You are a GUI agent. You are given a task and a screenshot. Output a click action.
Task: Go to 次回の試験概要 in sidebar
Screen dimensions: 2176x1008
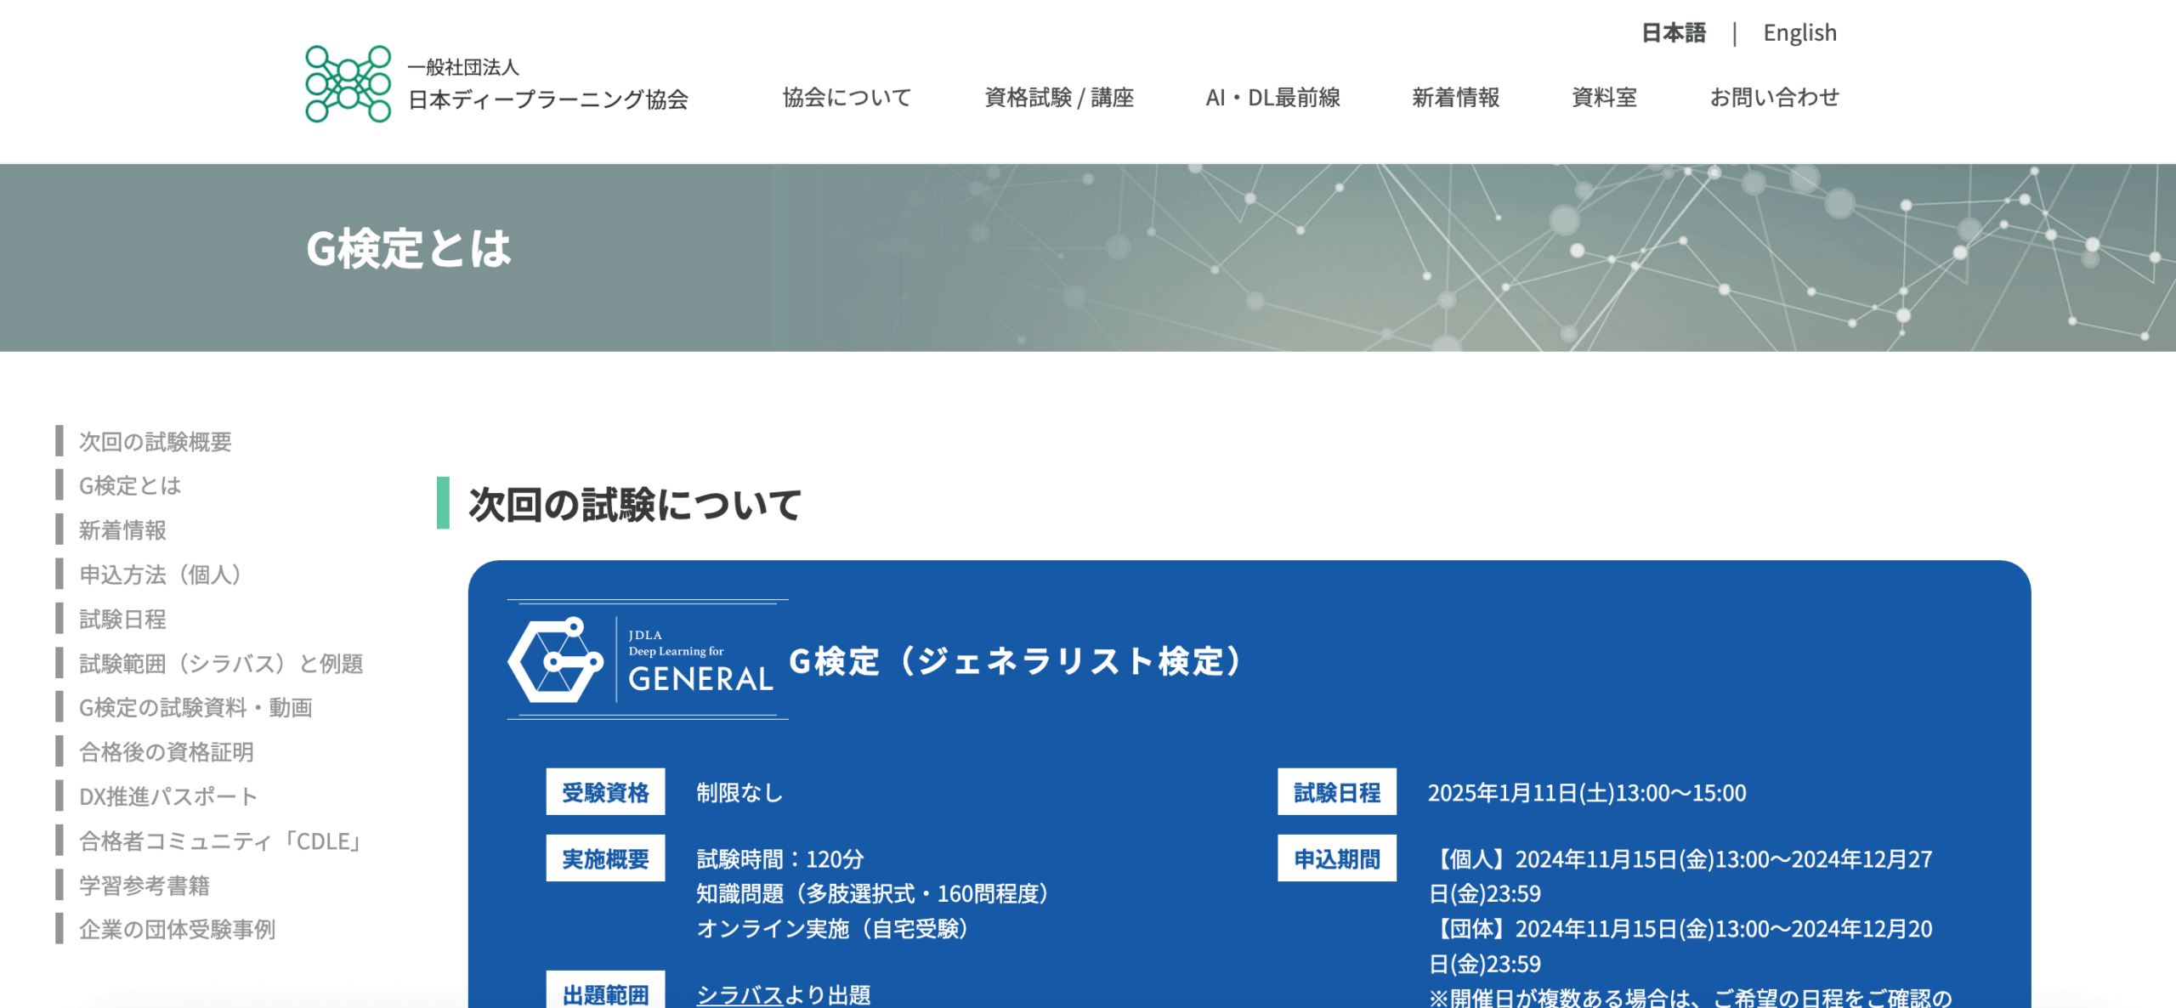pyautogui.click(x=156, y=441)
